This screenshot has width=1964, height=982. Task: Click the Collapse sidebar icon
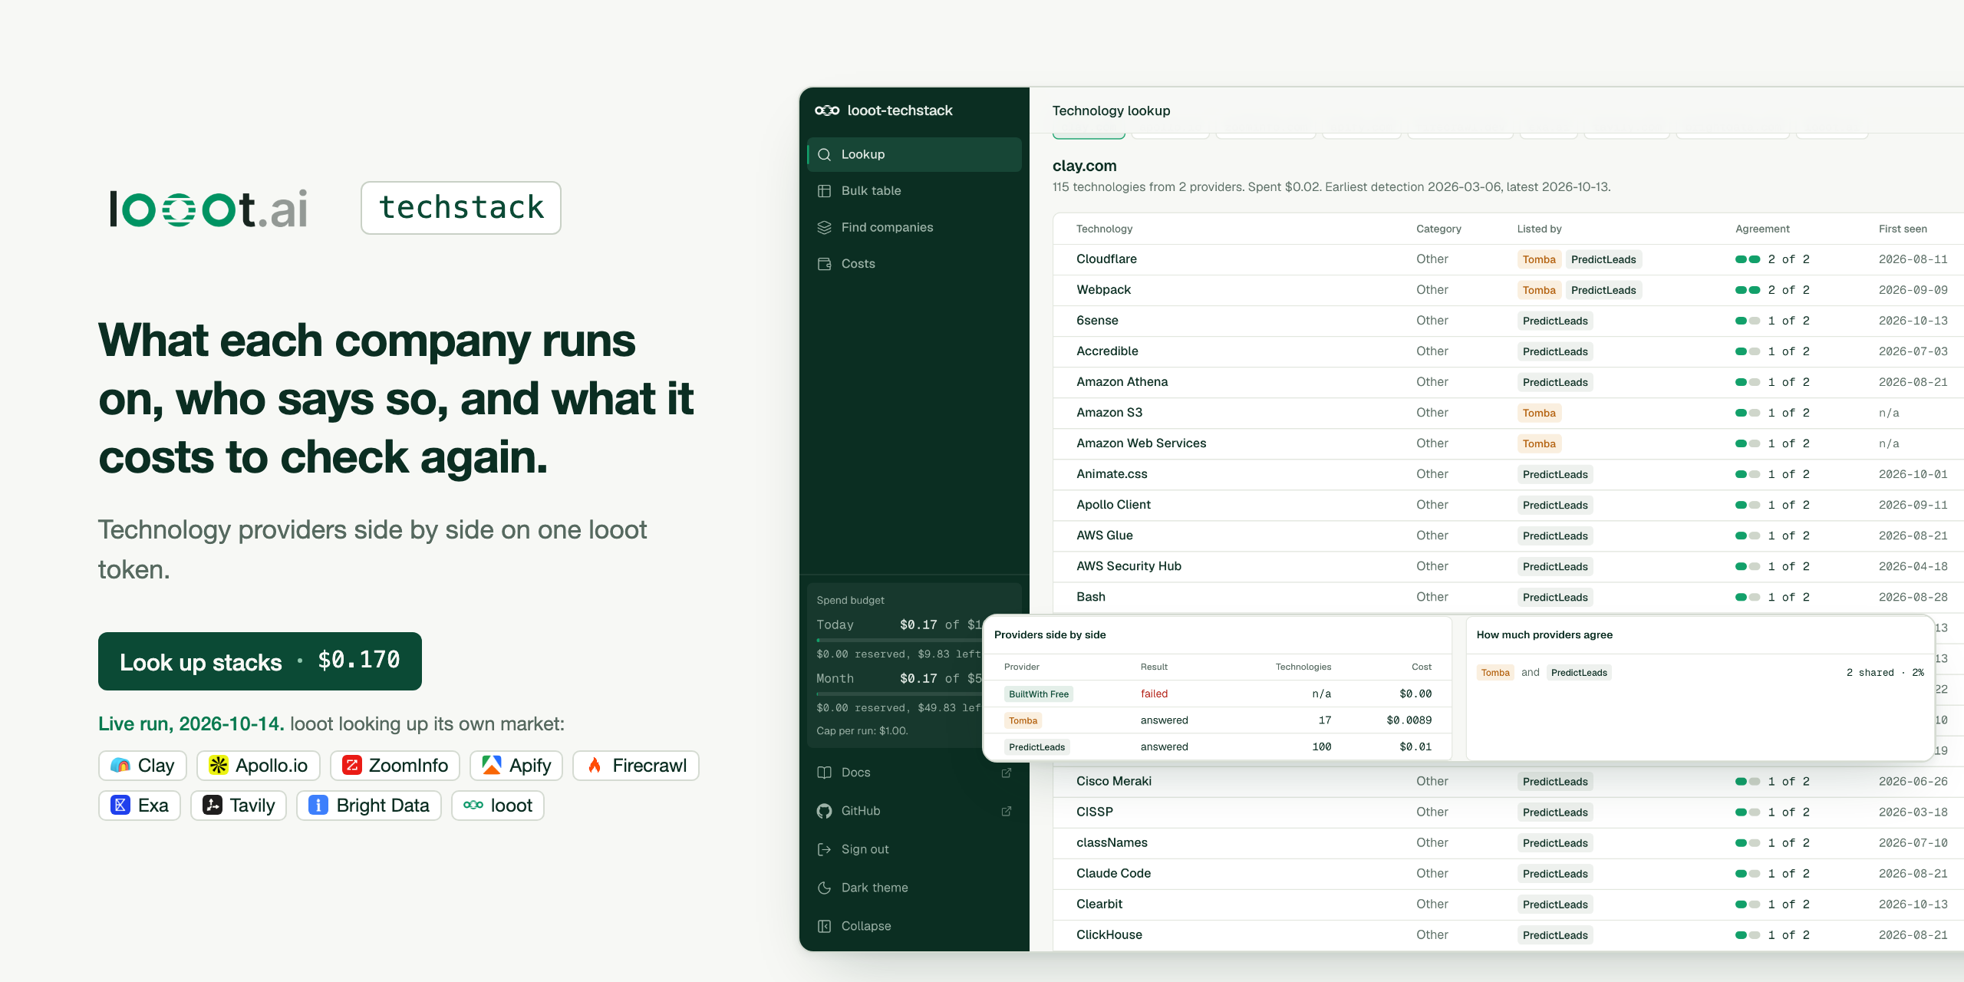(825, 926)
